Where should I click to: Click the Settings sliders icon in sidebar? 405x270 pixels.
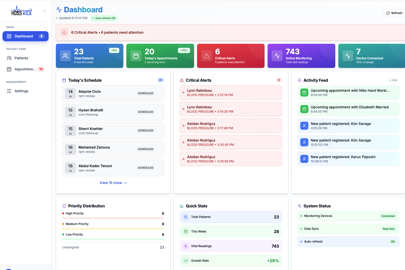click(x=9, y=91)
